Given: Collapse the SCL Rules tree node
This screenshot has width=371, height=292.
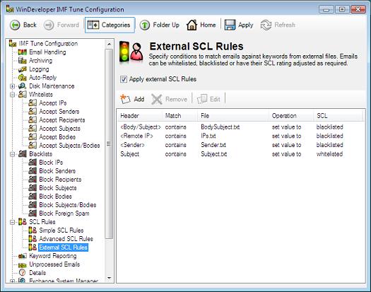Looking at the screenshot, I should click(x=12, y=222).
